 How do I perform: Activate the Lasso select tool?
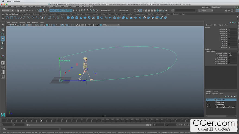[3, 29]
